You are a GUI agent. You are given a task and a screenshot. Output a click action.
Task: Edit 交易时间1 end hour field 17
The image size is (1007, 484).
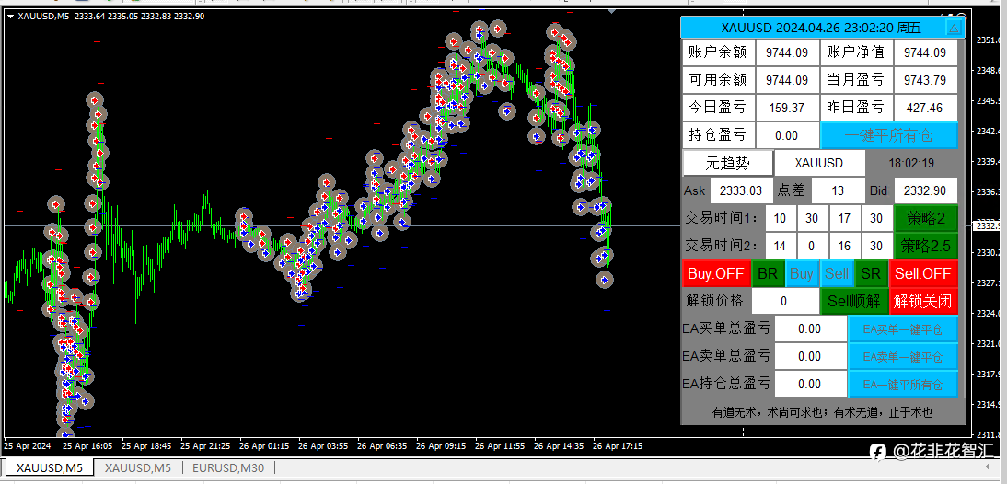844,218
